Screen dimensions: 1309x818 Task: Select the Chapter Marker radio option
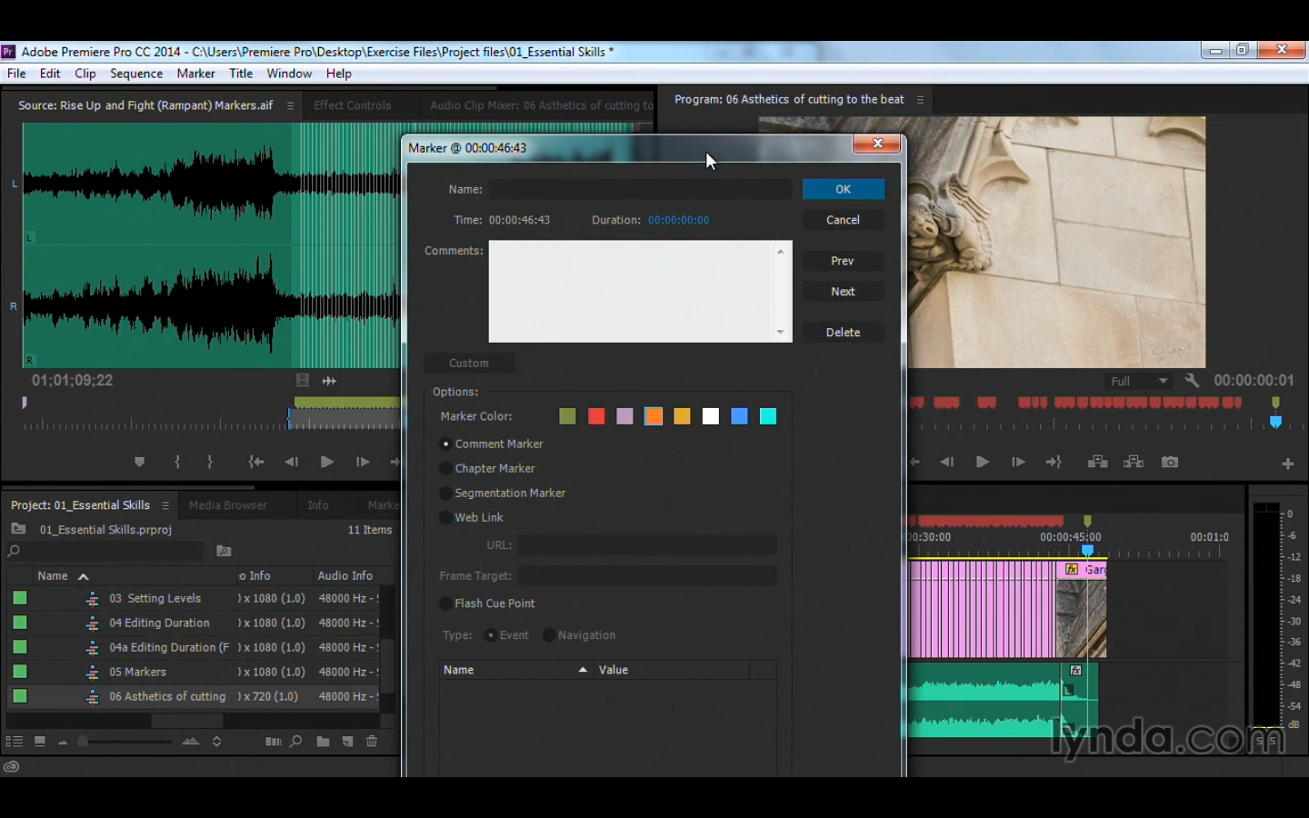(445, 468)
